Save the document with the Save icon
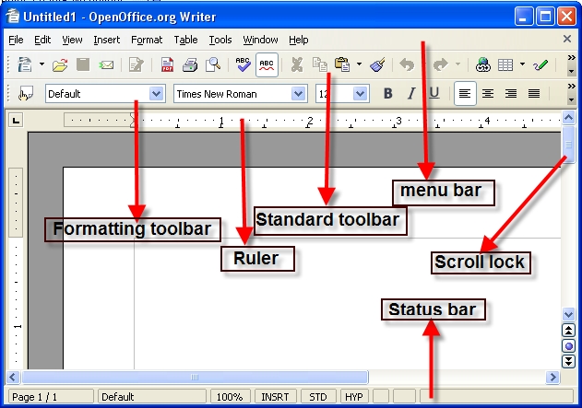 point(83,64)
